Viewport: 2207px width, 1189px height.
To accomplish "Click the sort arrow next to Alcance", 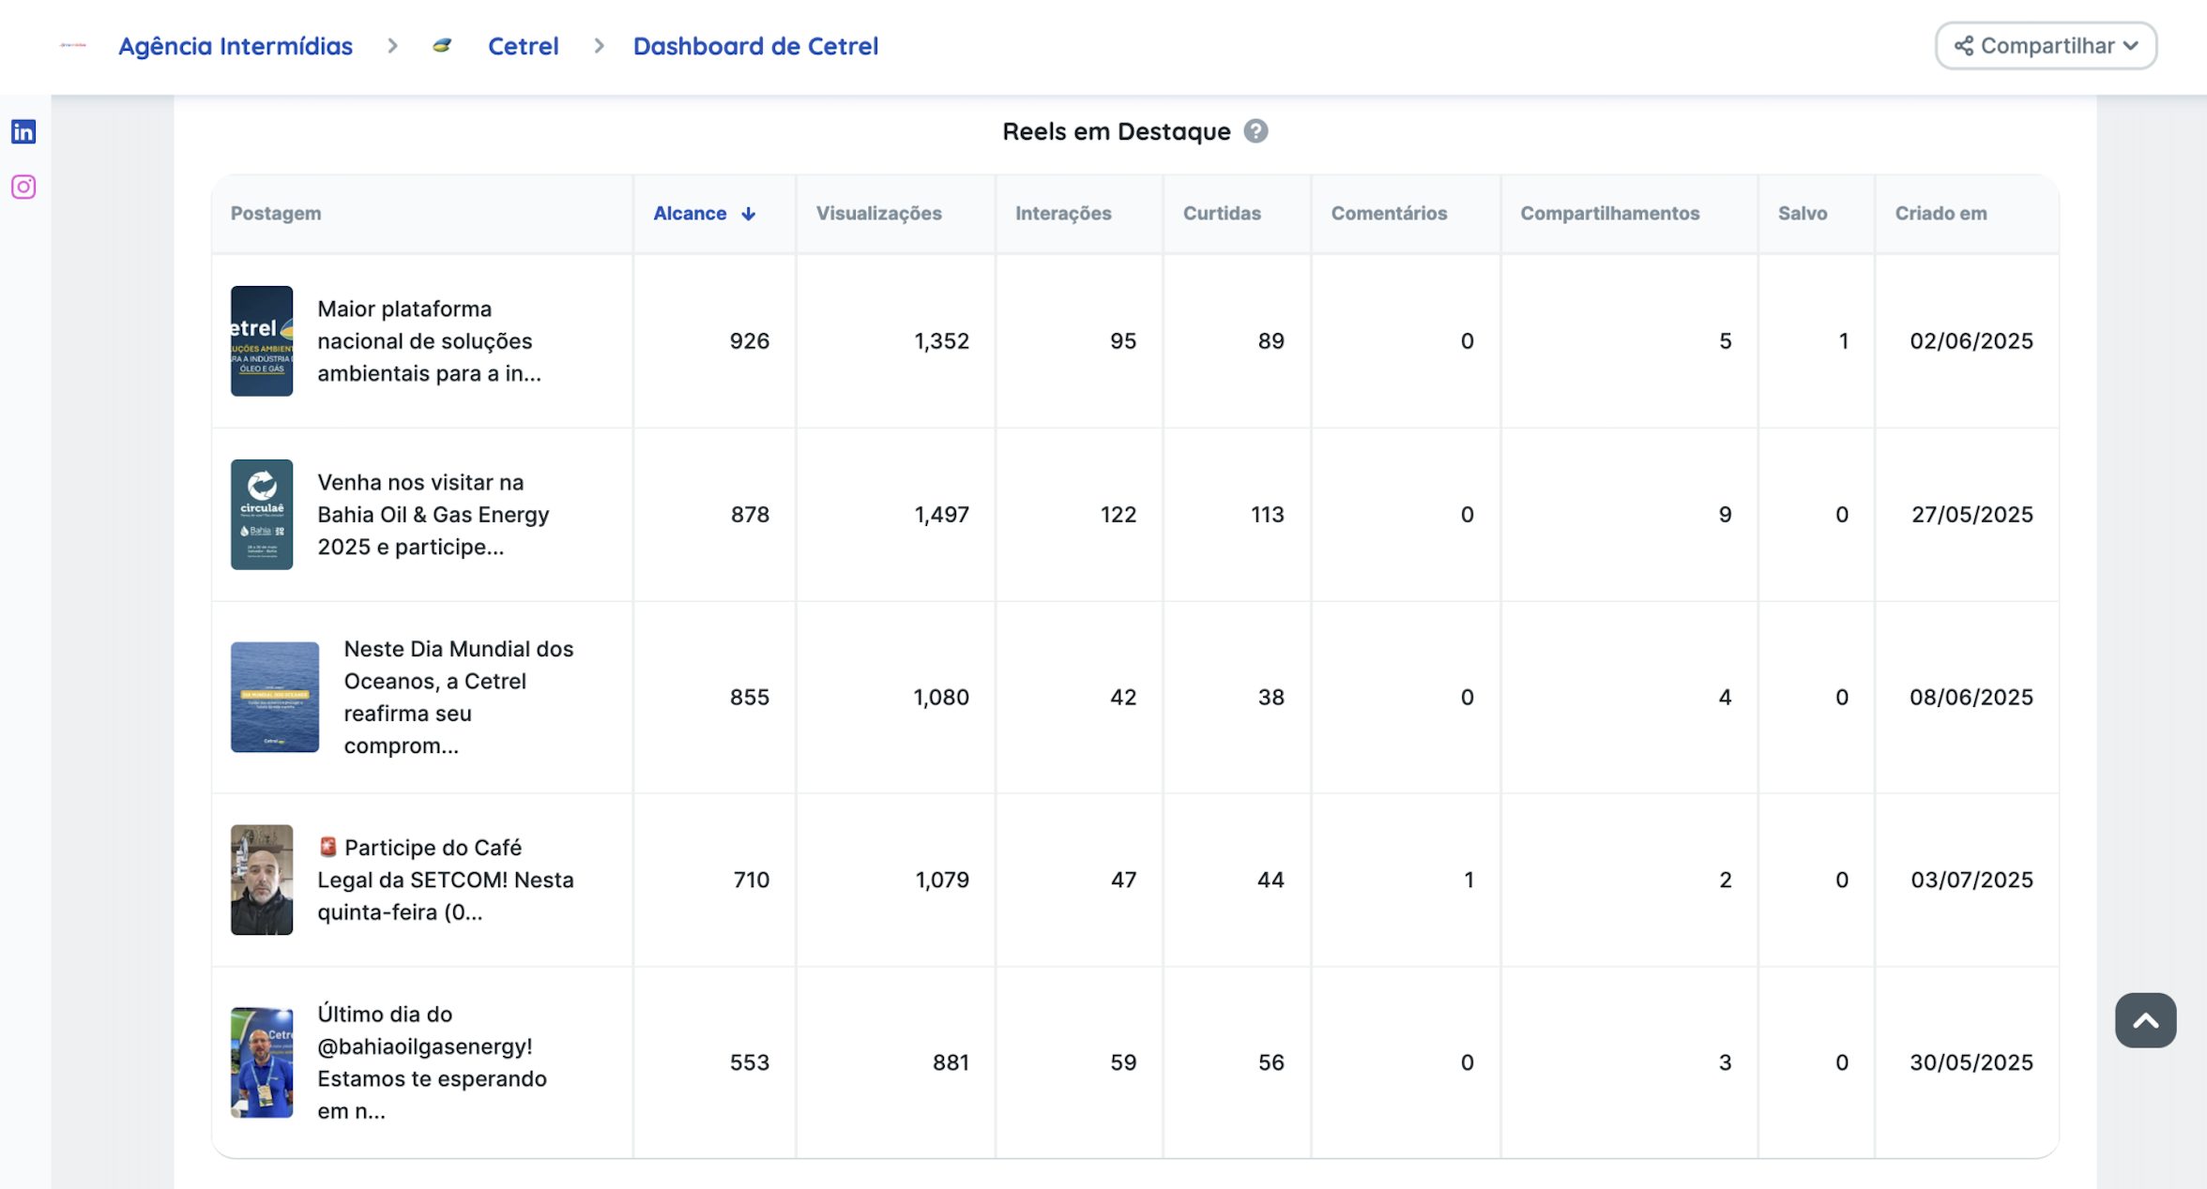I will pos(749,214).
